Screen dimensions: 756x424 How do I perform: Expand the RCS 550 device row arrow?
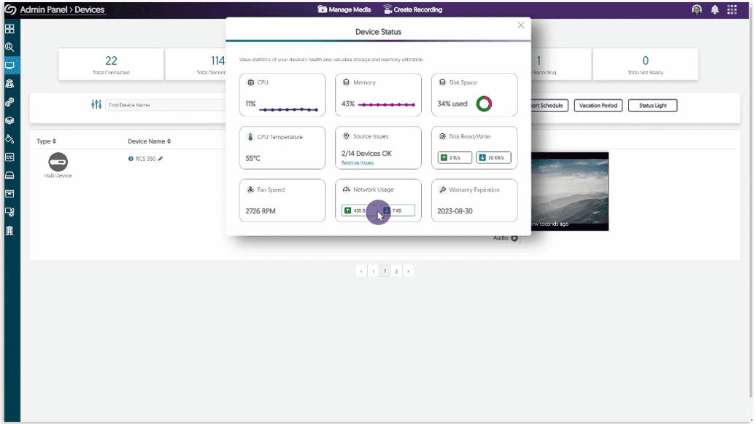[x=131, y=158]
